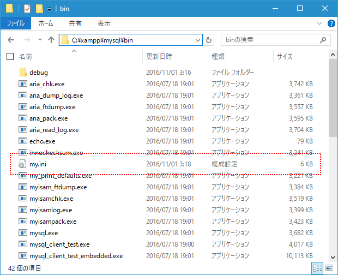
Task: Click the binの検索 search box
Action: (x=275, y=40)
